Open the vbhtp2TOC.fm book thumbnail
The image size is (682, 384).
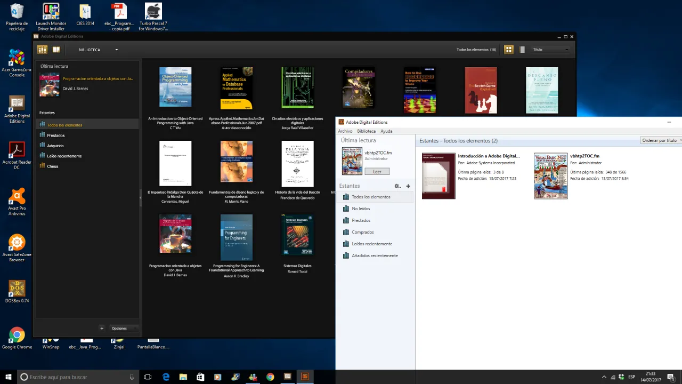550,176
